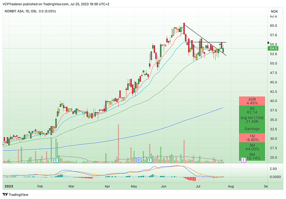The image size is (286, 199).
Task: Click the Aug label on time axis
Action: 231,186
